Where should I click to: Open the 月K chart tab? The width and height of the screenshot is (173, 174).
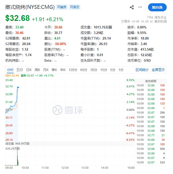[46, 70]
